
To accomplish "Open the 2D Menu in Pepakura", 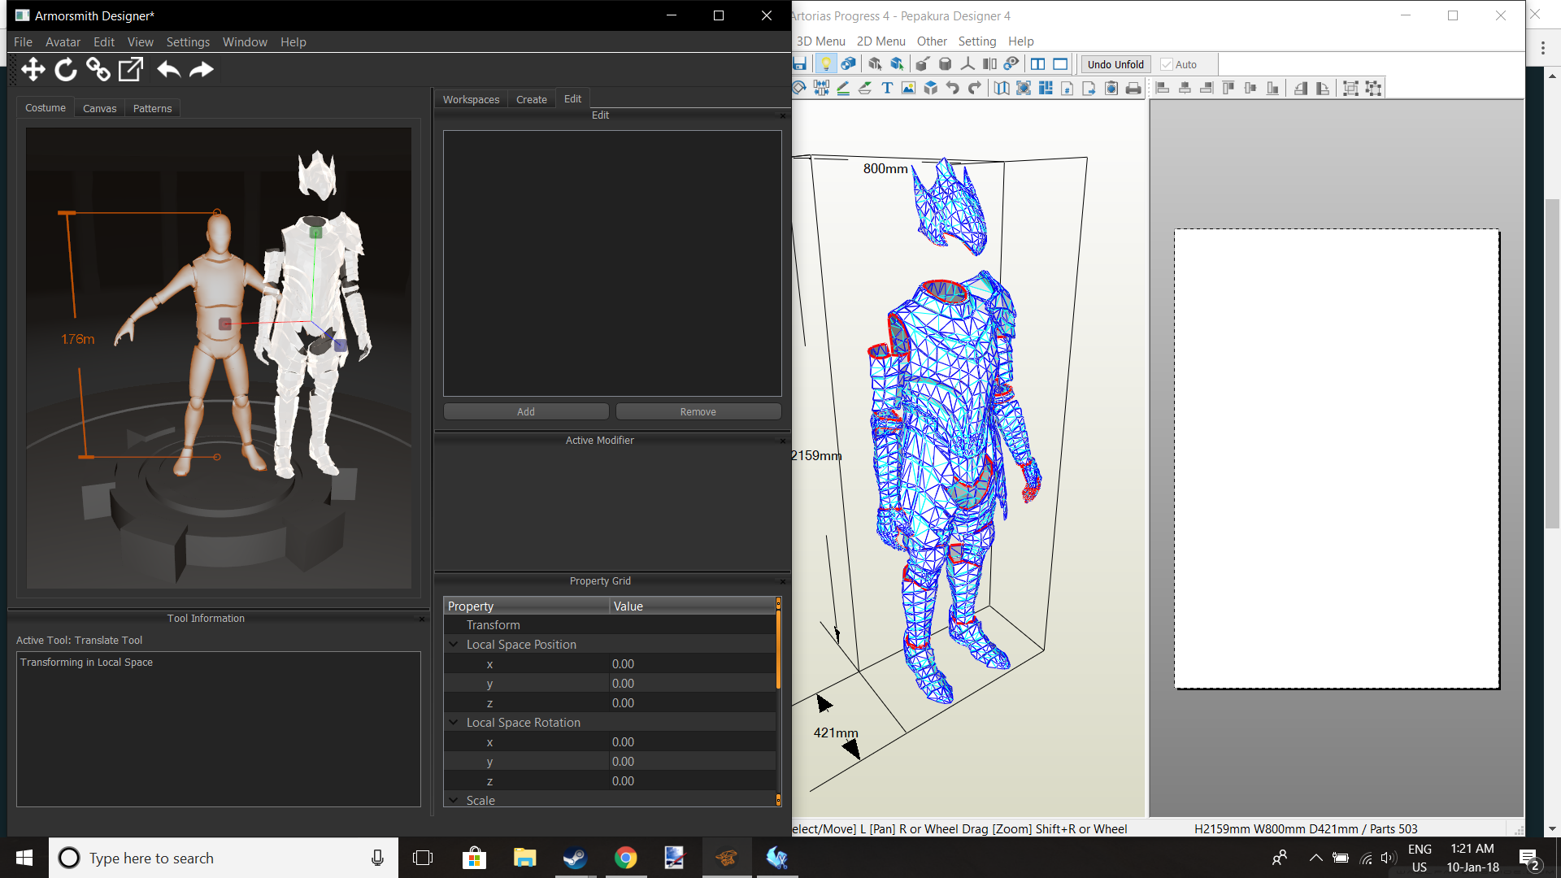I will point(881,41).
